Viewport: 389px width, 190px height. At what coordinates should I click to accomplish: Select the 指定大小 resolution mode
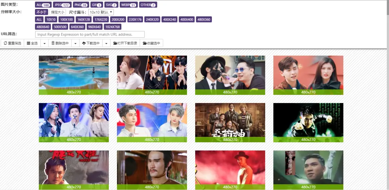(58, 12)
